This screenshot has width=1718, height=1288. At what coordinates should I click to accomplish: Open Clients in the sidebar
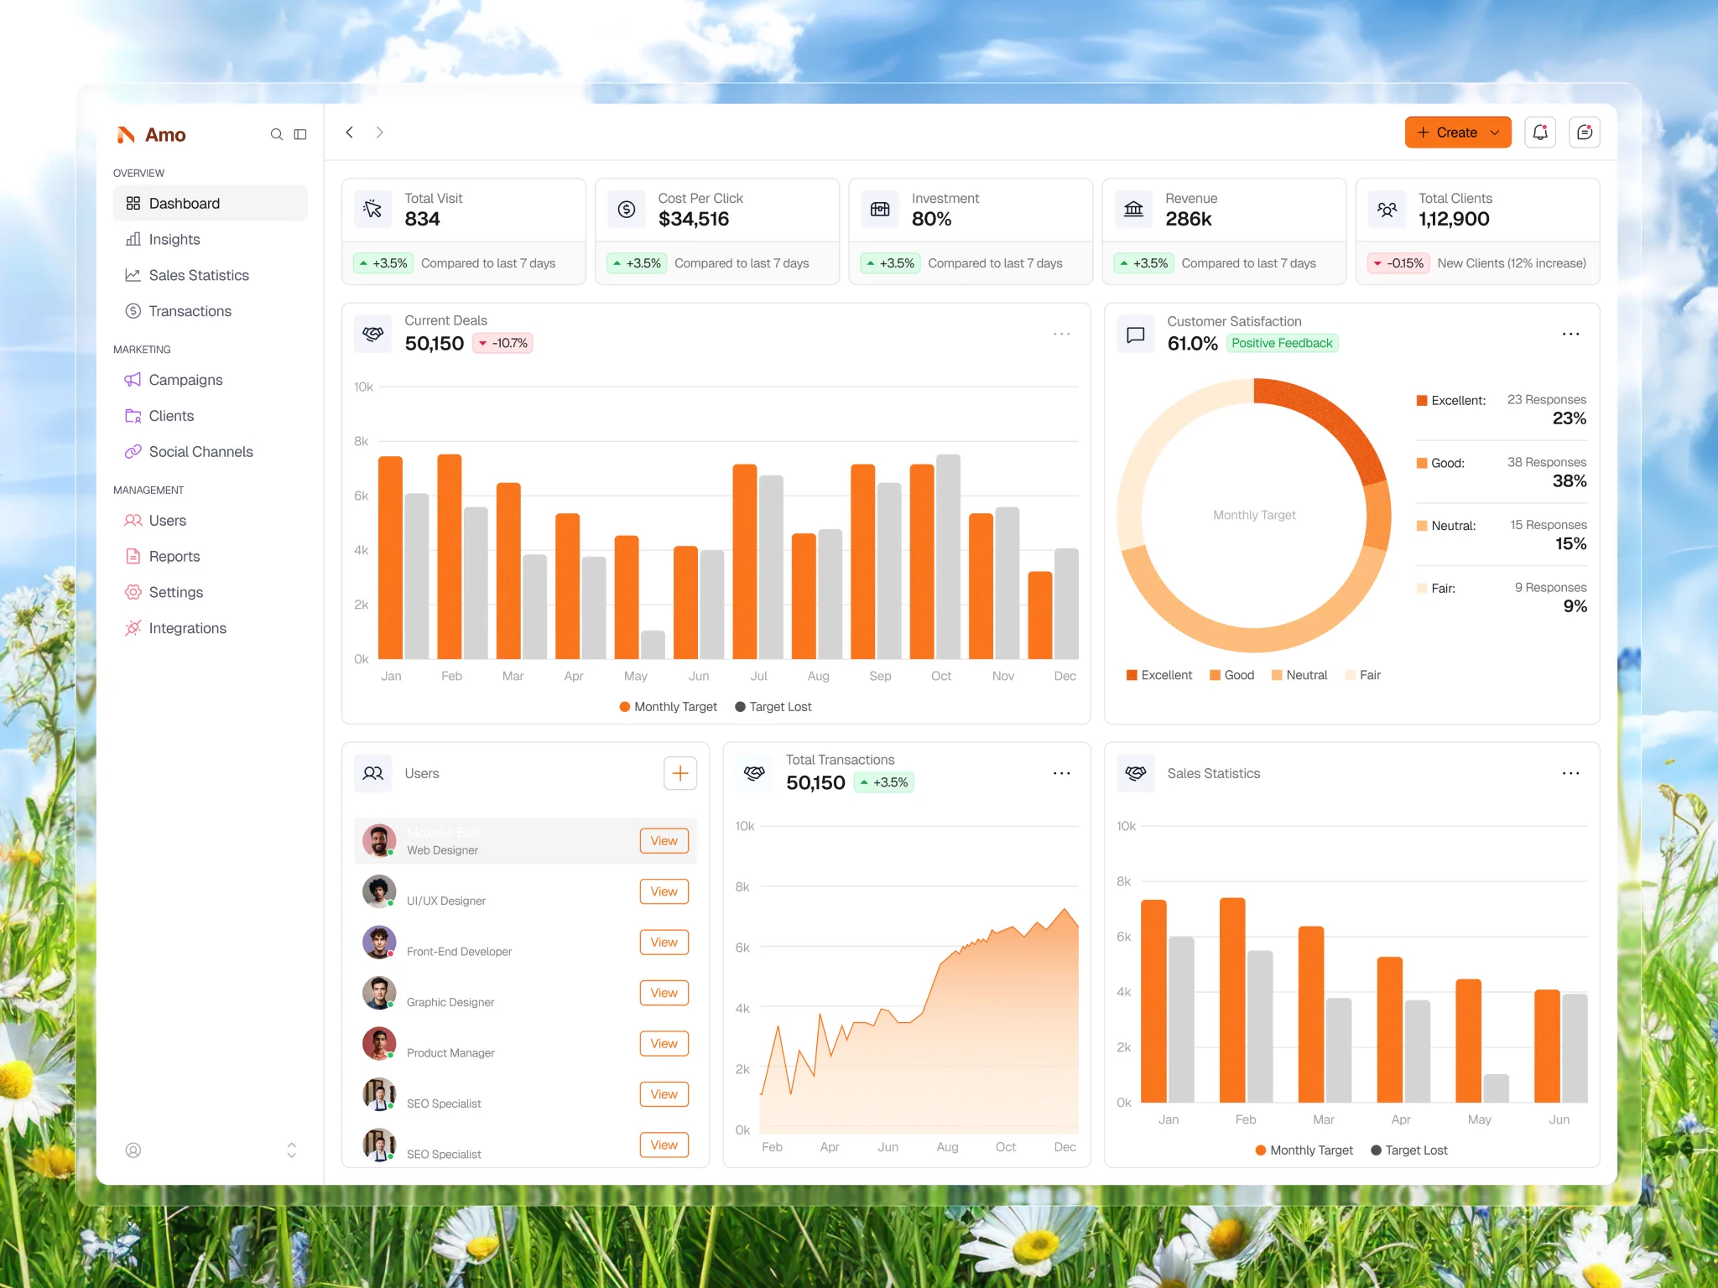(211, 416)
